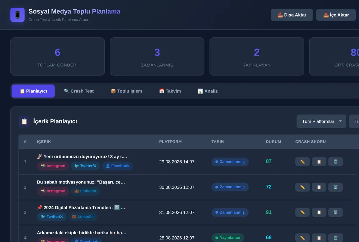
Task: Click the İçerik Planlayıcı clipboard icon
Action: [x=24, y=121]
